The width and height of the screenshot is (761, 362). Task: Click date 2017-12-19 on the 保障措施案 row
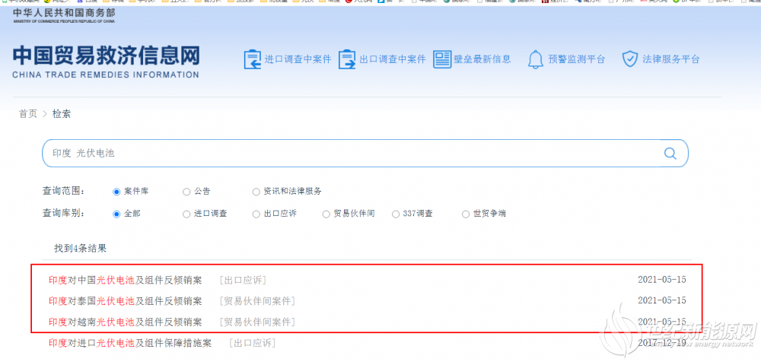(662, 342)
